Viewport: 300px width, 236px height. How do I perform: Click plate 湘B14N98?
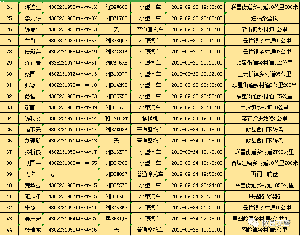point(116,85)
